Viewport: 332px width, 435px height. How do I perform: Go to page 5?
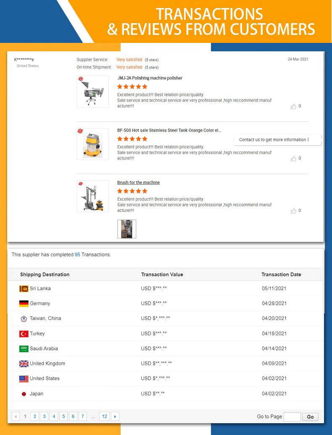pyautogui.click(x=63, y=416)
